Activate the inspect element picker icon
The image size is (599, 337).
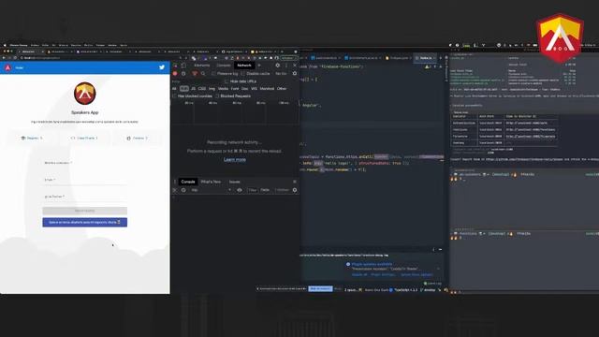click(176, 66)
